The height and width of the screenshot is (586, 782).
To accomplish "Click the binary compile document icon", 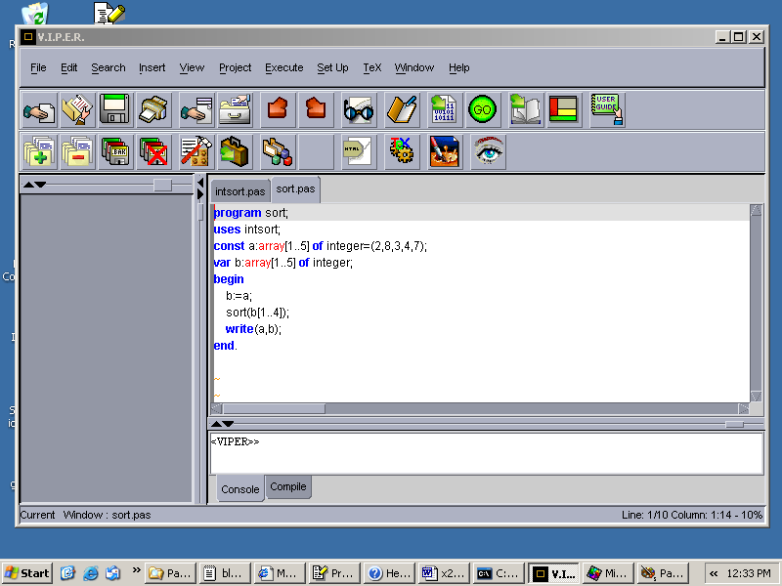I will click(x=445, y=109).
